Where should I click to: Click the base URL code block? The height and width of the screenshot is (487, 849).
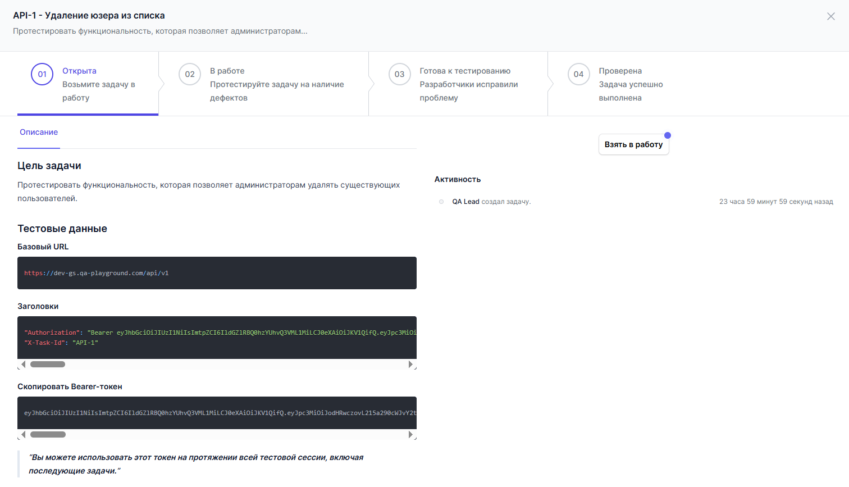[217, 273]
